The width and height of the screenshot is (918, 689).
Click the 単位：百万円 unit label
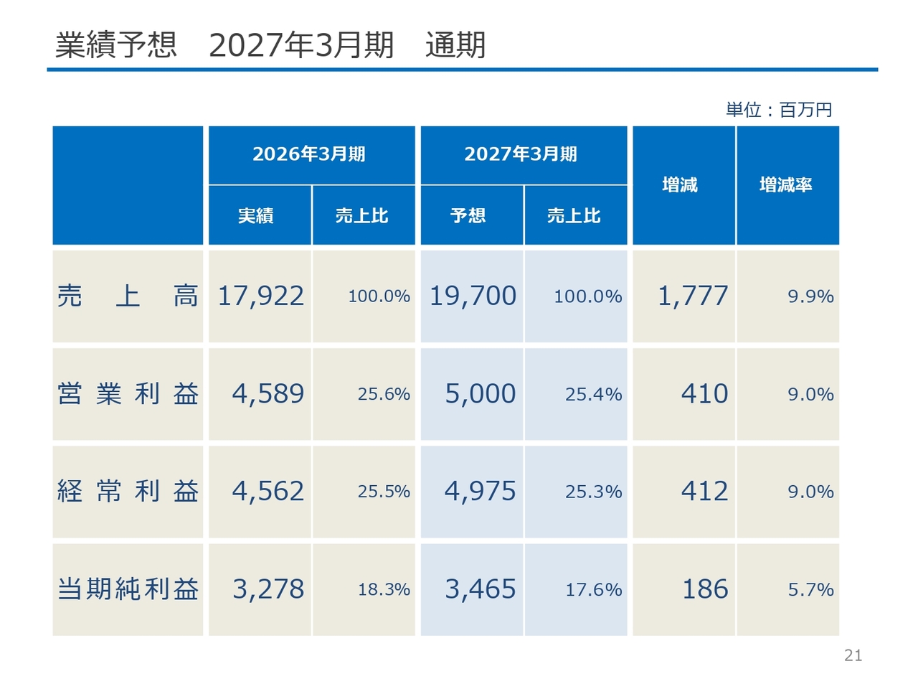point(779,110)
